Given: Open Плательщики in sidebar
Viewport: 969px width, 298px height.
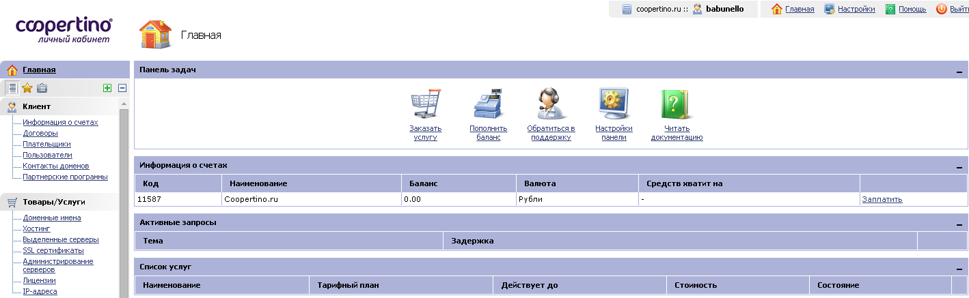Looking at the screenshot, I should (x=46, y=145).
